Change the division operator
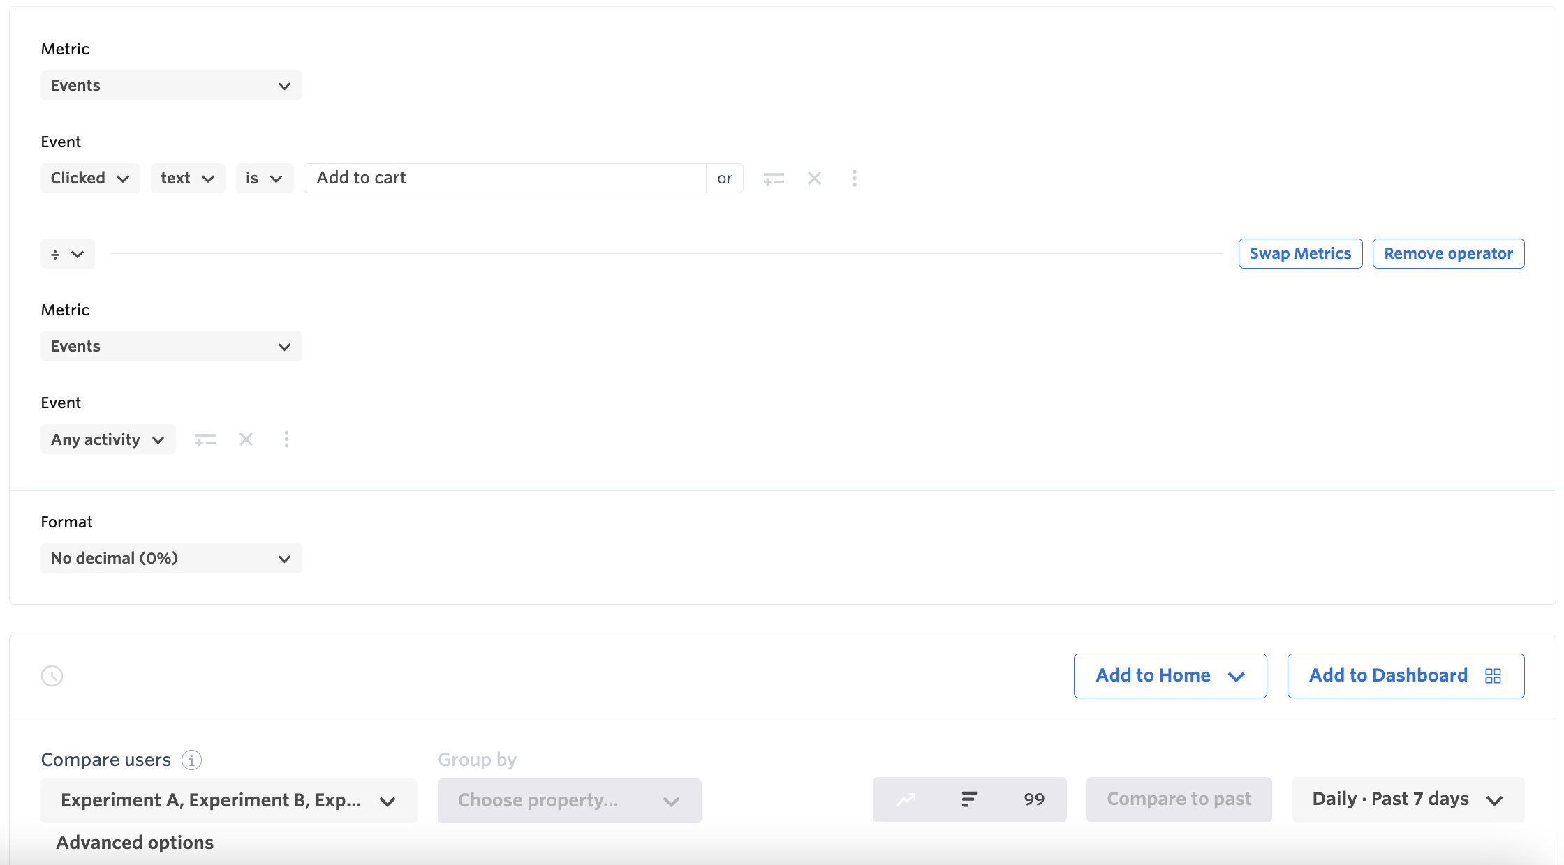The height and width of the screenshot is (865, 1564). [67, 253]
